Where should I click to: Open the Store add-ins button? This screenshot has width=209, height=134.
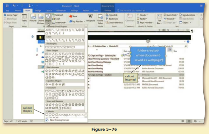tap(73, 16)
